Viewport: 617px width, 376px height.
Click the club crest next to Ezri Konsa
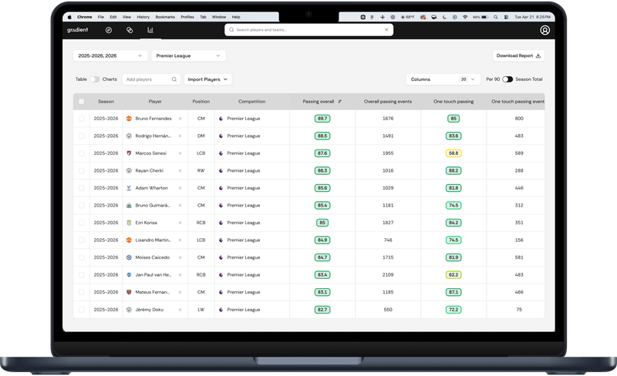click(129, 223)
